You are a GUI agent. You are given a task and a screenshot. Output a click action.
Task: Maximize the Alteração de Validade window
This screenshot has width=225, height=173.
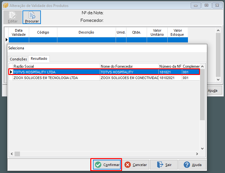pos(206,5)
